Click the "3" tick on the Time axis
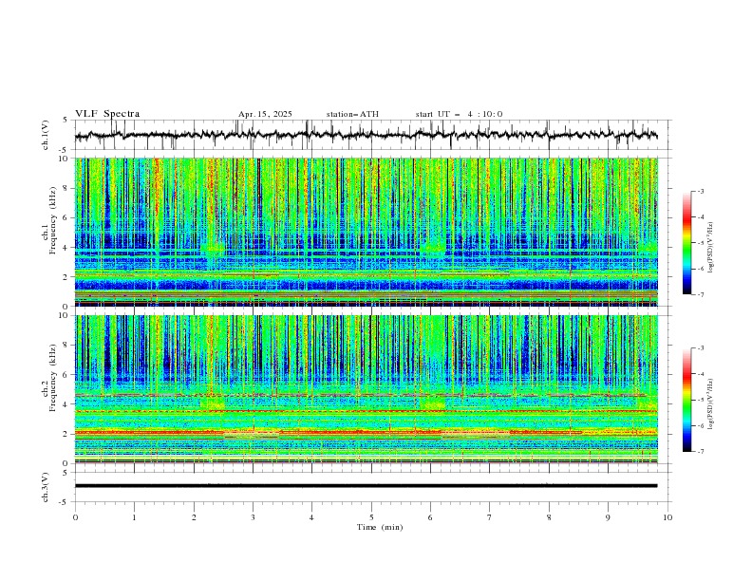This screenshot has width=752, height=581. (x=253, y=517)
